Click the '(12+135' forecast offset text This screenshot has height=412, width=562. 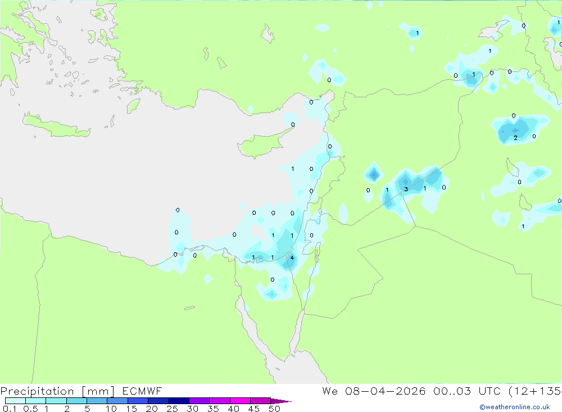[x=535, y=391]
